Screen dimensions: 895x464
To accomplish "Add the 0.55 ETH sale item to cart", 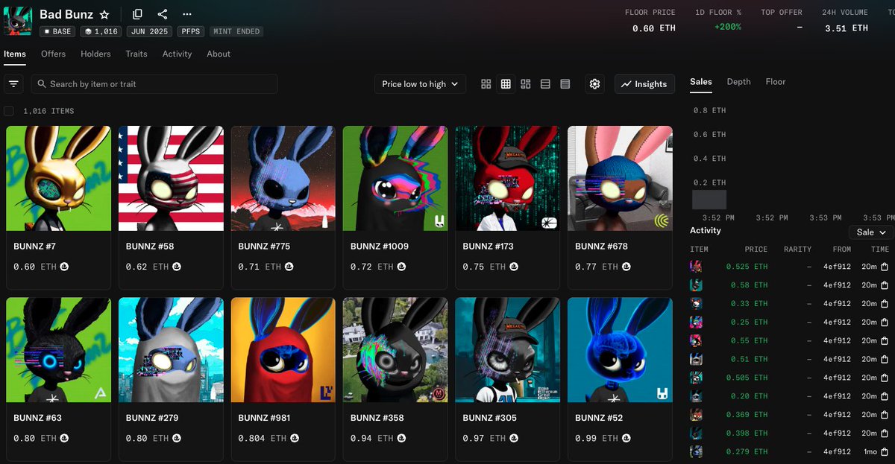I will pyautogui.click(x=885, y=340).
